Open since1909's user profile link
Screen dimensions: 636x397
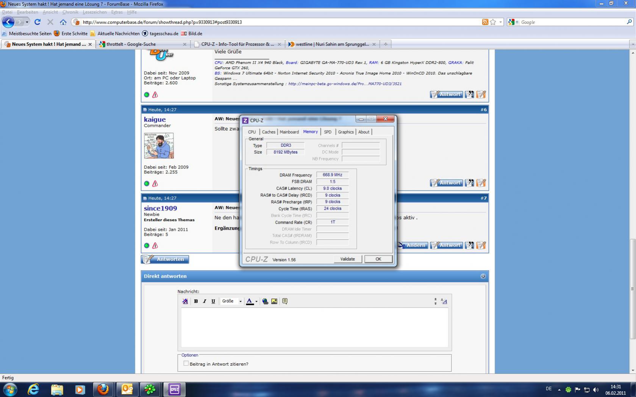[x=160, y=208]
